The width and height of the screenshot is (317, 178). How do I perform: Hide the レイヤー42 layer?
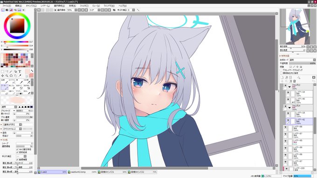pyautogui.click(x=288, y=120)
